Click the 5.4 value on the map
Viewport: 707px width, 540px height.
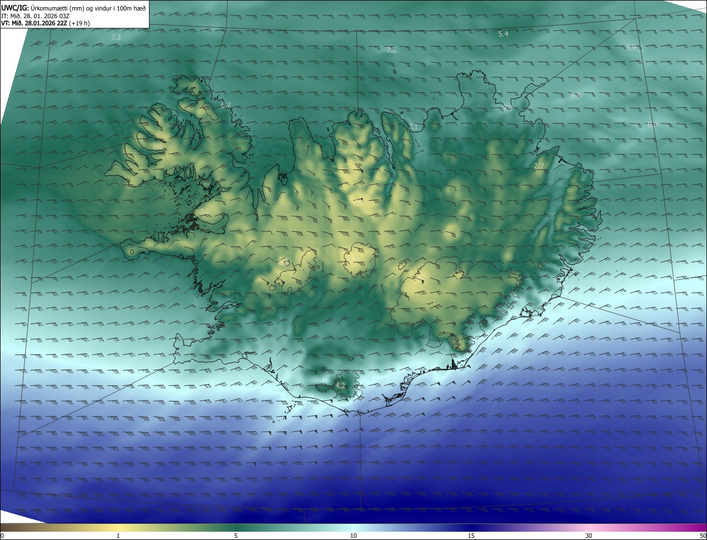503,34
